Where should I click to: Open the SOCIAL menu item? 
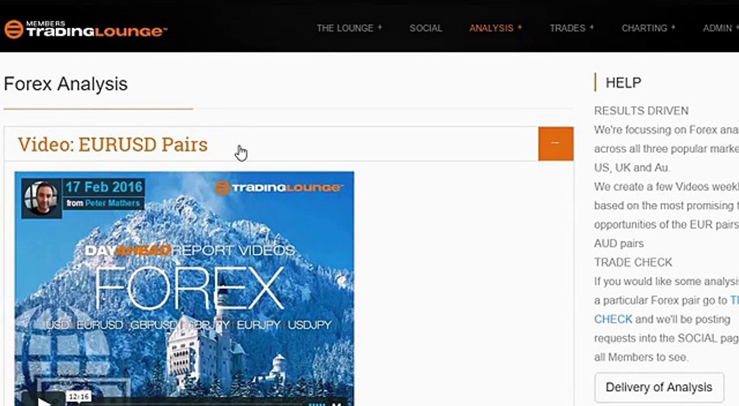click(x=426, y=28)
